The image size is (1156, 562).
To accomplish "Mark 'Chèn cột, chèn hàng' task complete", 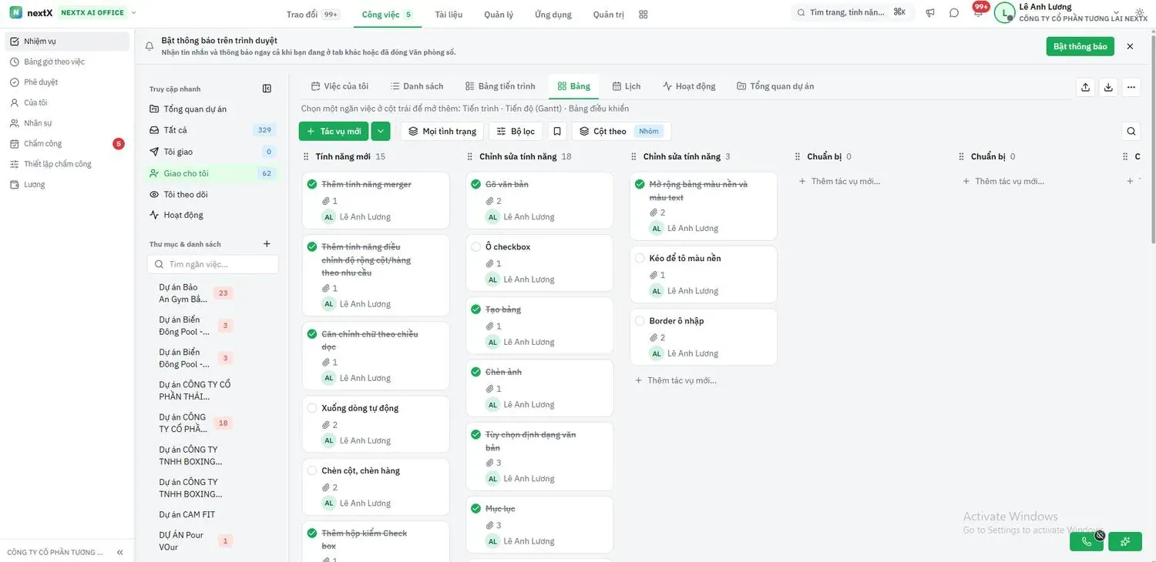I will coord(312,470).
